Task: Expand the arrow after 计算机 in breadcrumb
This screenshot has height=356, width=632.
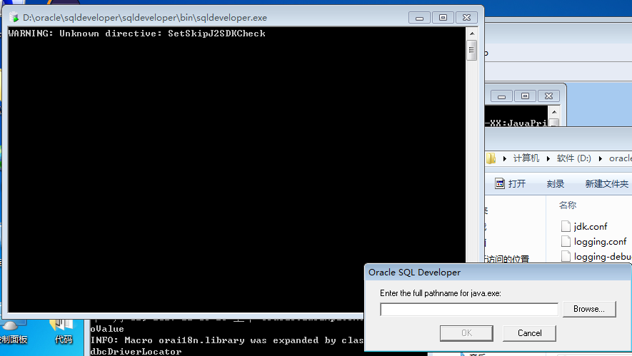Action: [548, 158]
